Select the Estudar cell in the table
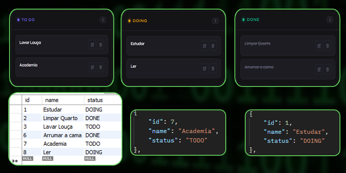The image size is (346, 173). pyautogui.click(x=63, y=110)
